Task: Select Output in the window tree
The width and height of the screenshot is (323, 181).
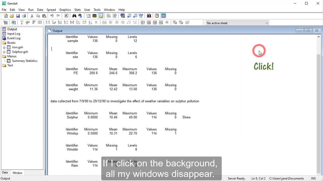Action: tap(12, 29)
